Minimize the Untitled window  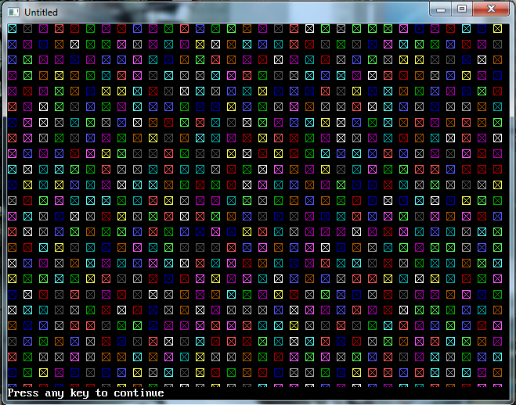pos(441,9)
